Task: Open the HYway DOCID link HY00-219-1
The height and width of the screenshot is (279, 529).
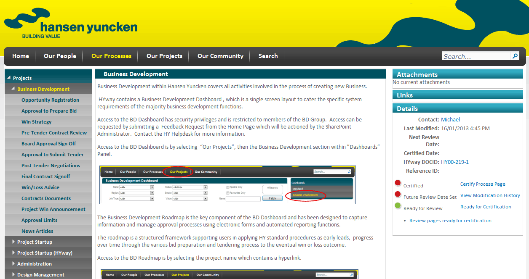Action: click(x=455, y=162)
